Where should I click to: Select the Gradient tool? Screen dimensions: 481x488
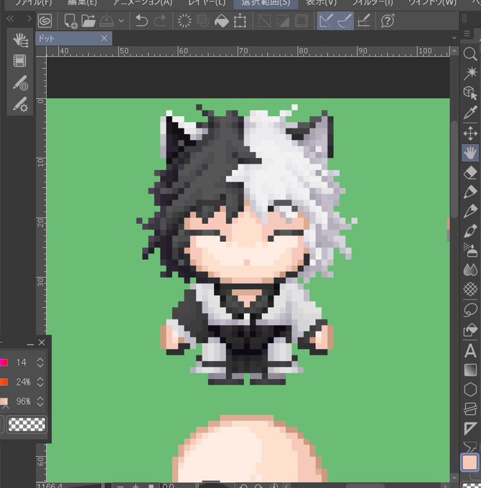tap(470, 370)
